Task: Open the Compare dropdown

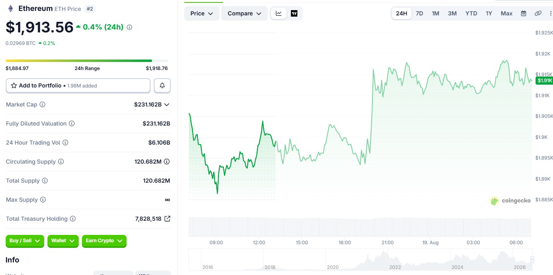Action: click(x=244, y=13)
